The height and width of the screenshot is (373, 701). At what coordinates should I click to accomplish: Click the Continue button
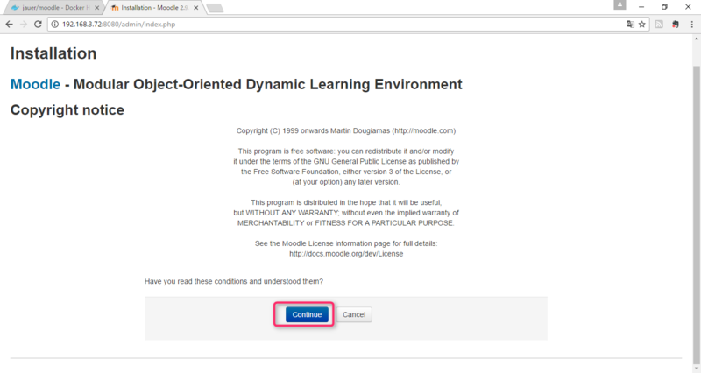[307, 314]
